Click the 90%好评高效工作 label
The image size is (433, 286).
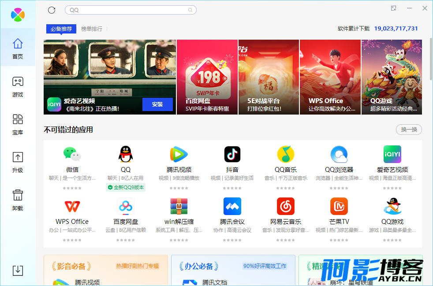point(265,266)
